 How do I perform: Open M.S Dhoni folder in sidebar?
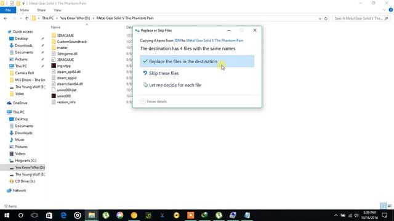(x=30, y=80)
